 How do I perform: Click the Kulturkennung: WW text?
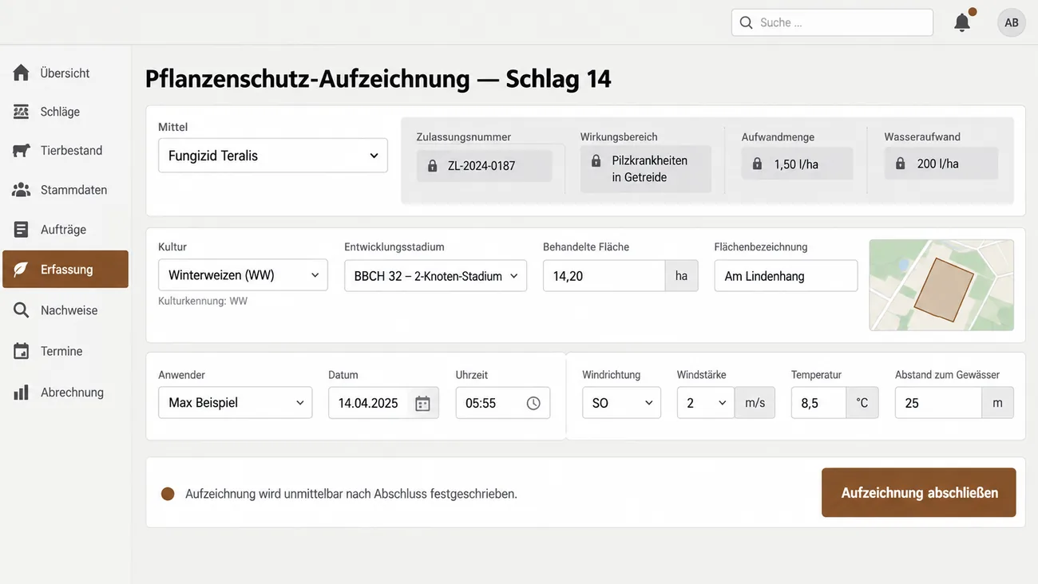(203, 302)
